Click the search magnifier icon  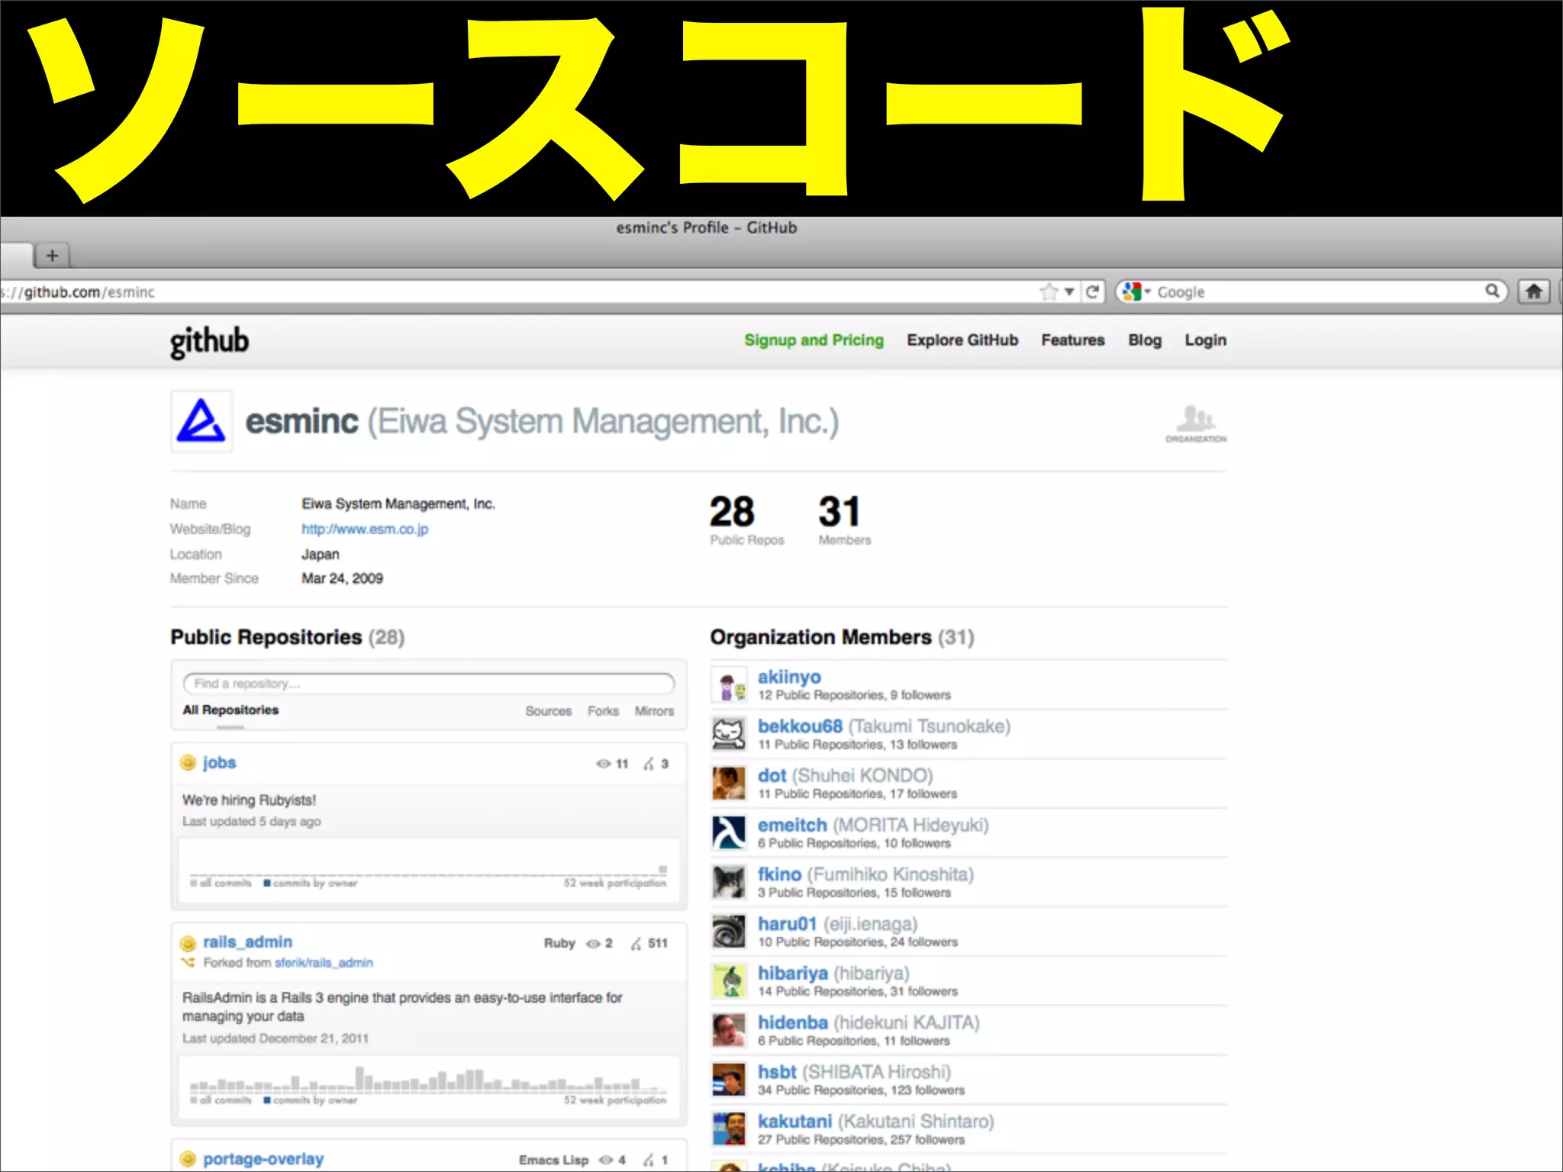(x=1492, y=291)
